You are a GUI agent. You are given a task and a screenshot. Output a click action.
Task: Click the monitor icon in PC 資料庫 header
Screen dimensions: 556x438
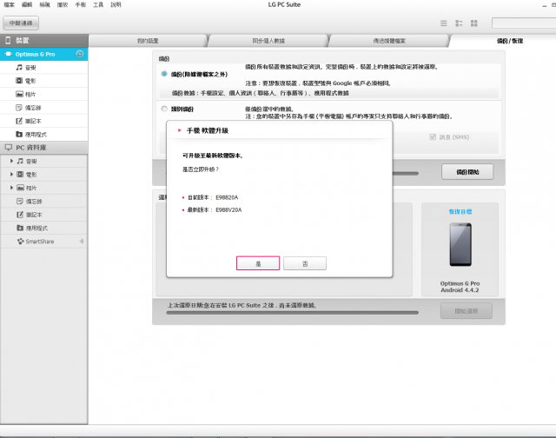(9, 147)
